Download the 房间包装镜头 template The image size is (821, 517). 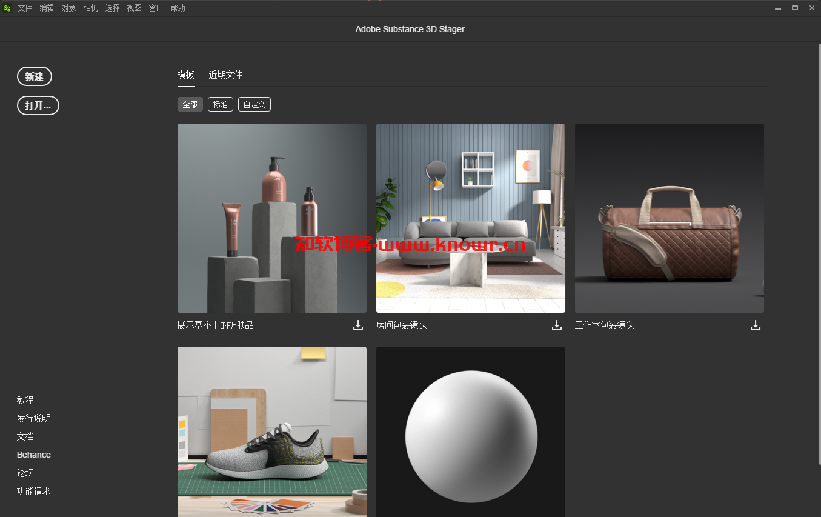point(557,325)
